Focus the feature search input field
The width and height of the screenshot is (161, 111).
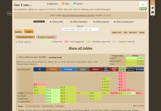[x=81, y=29]
